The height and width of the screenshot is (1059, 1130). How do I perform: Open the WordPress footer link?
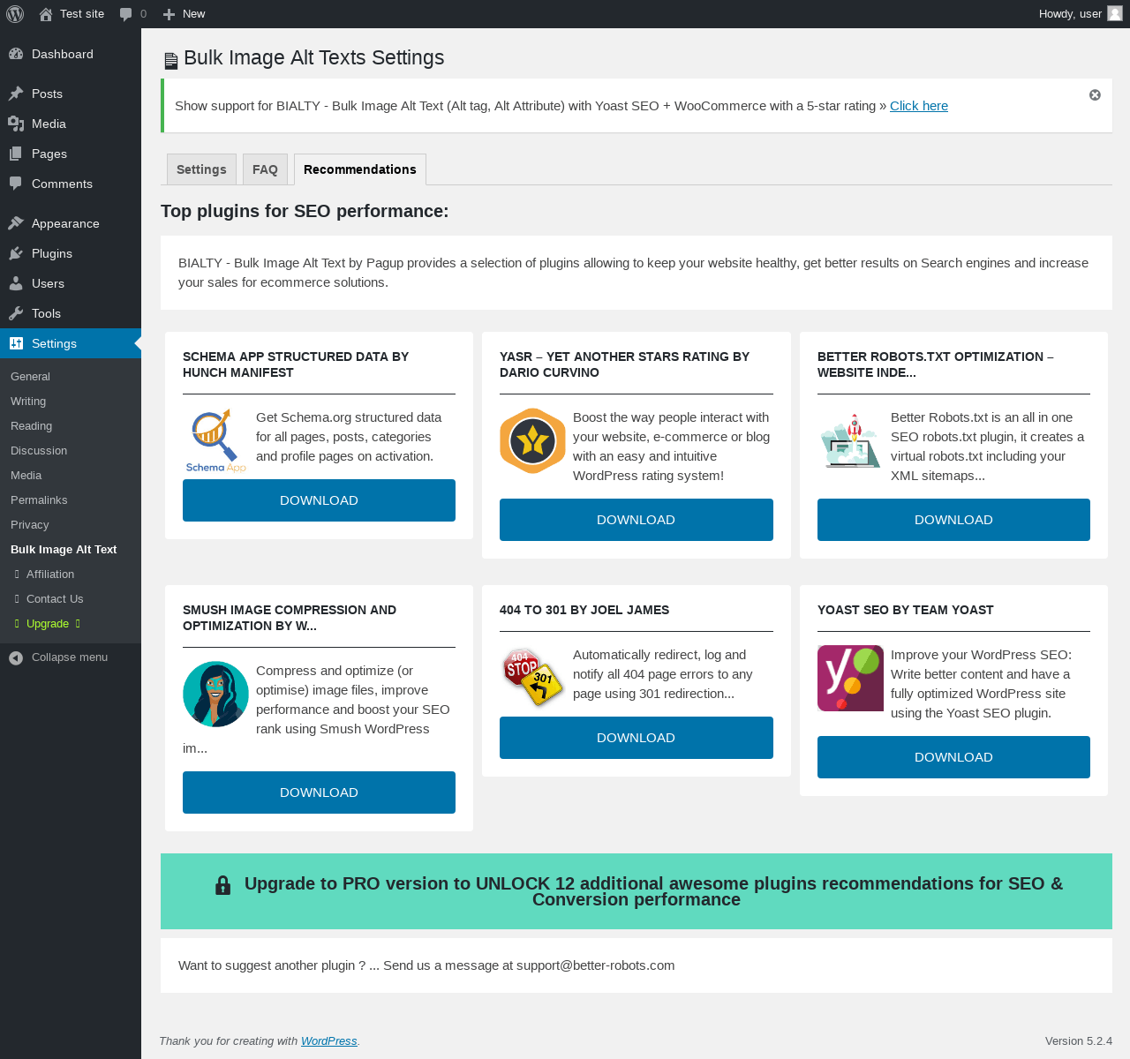[328, 1041]
